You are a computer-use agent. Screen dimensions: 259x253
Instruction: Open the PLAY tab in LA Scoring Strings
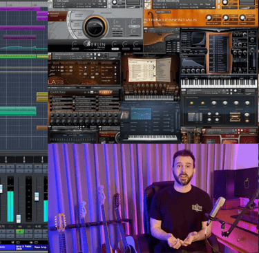56,63
